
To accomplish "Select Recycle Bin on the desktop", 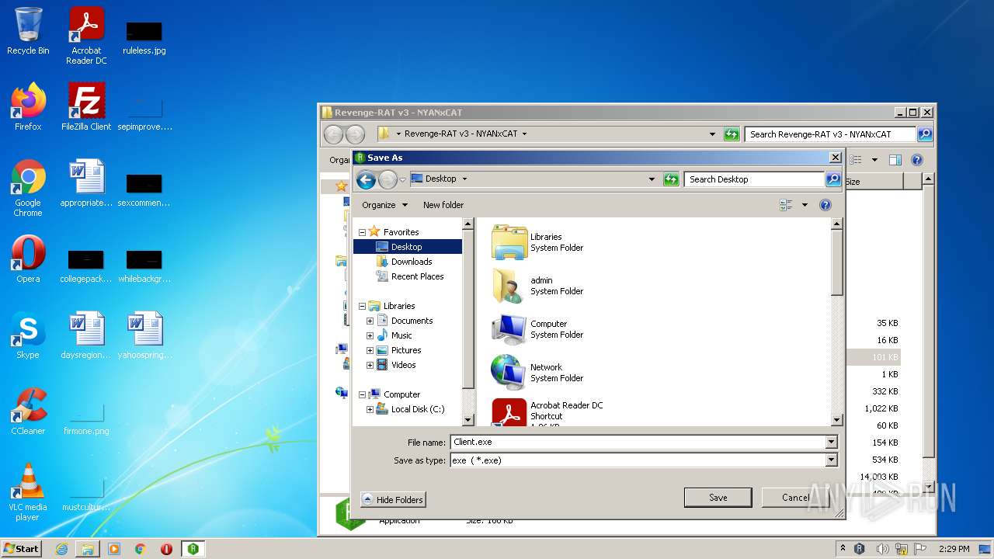I will (28, 31).
